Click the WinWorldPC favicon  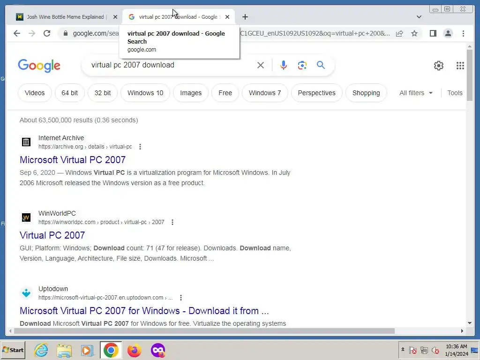pos(26,217)
